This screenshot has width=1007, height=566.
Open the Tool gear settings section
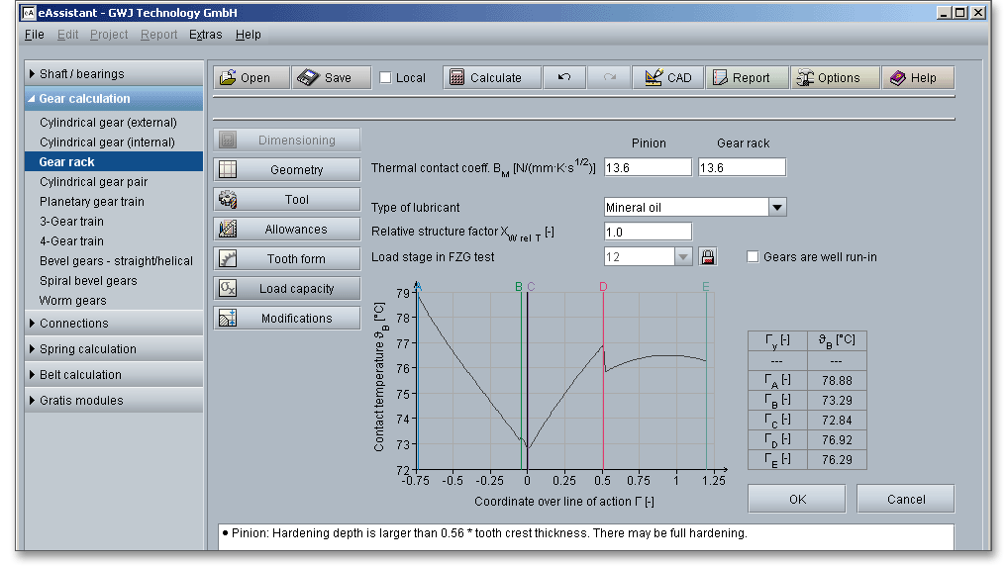coord(287,200)
